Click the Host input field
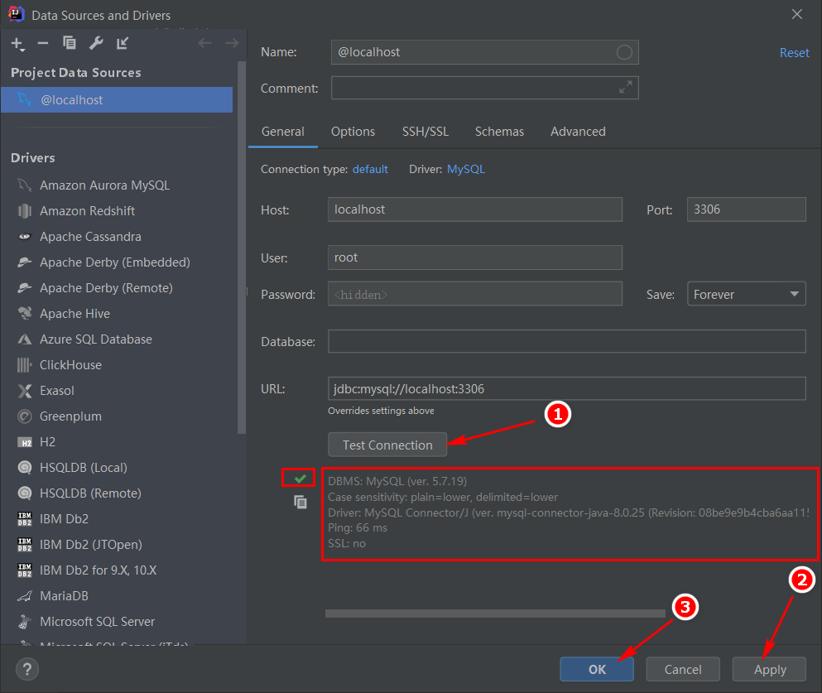The width and height of the screenshot is (822, 693). coord(475,209)
